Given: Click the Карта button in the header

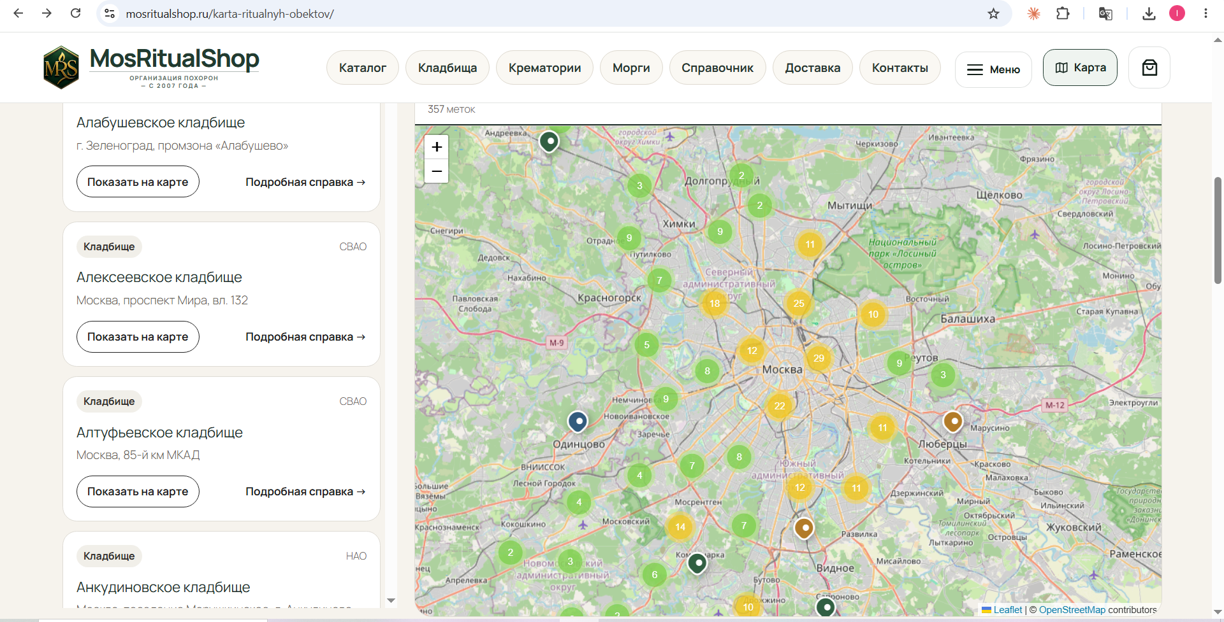Looking at the screenshot, I should (1080, 67).
